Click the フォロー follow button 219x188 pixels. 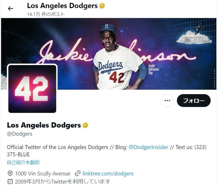(x=194, y=100)
